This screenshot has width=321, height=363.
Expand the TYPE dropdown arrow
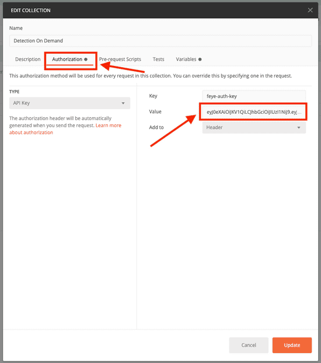[x=123, y=103]
